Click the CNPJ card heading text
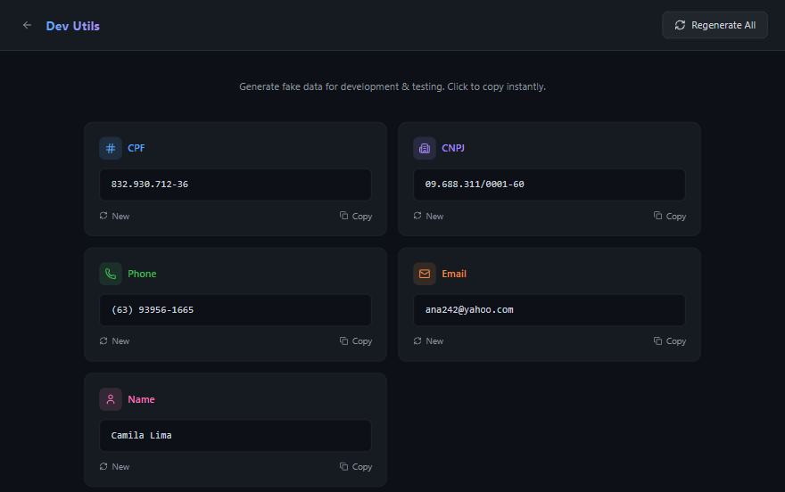This screenshot has height=492, width=785. click(453, 149)
